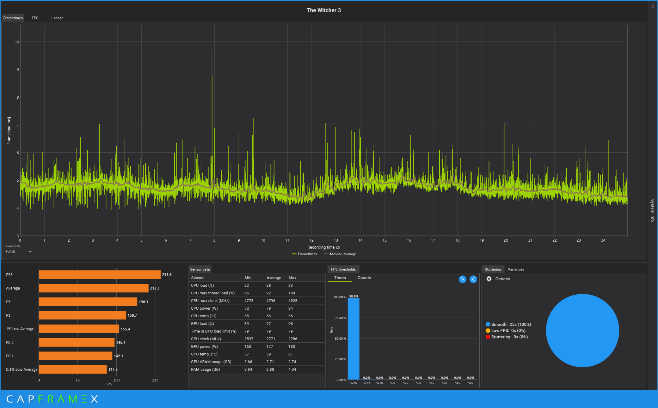
Task: Click the Sensor data tab header
Action: [x=200, y=269]
